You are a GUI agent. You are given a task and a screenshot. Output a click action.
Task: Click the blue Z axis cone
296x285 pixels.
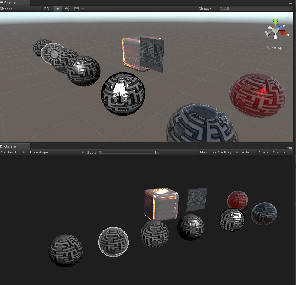[x=280, y=28]
